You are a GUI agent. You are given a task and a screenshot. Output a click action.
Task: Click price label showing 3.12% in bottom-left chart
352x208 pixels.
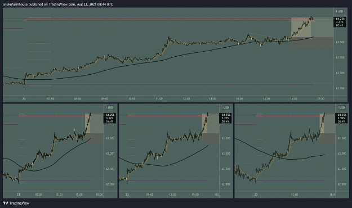pyautogui.click(x=110, y=118)
